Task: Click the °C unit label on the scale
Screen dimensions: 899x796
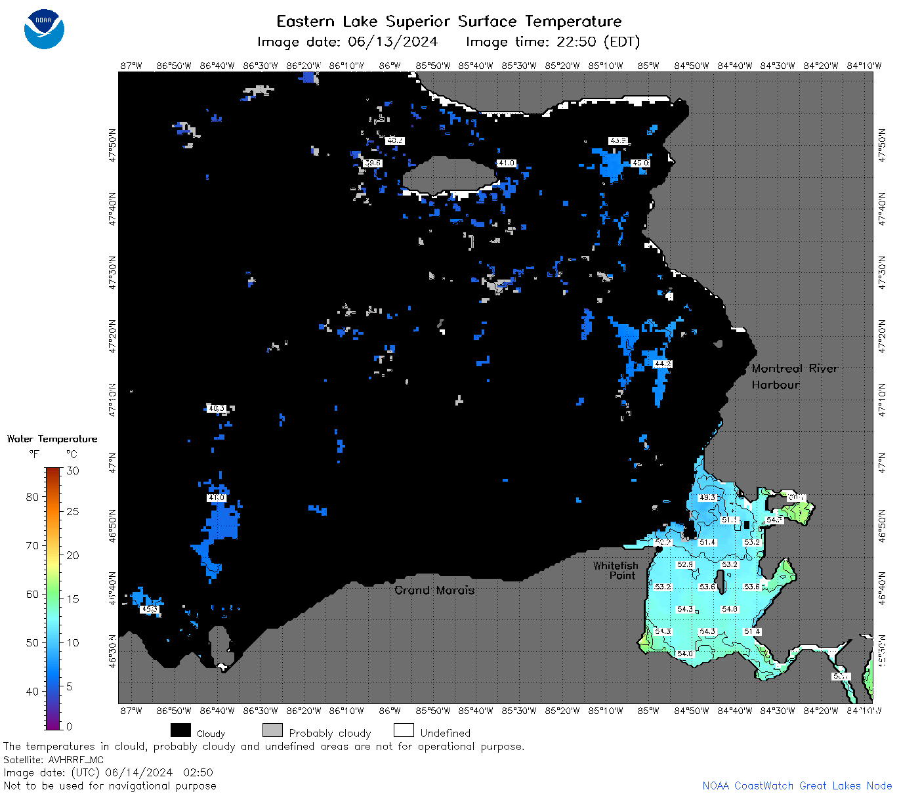Action: pos(72,454)
